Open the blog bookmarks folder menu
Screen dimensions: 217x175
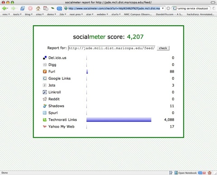(28, 14)
